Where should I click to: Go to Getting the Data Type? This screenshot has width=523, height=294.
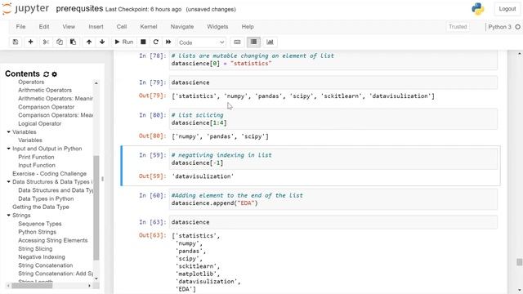pyautogui.click(x=41, y=207)
